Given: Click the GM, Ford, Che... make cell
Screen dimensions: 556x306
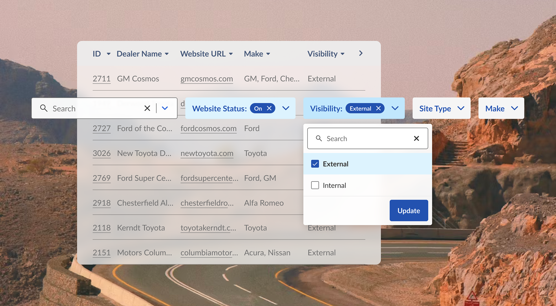Looking at the screenshot, I should tap(272, 79).
